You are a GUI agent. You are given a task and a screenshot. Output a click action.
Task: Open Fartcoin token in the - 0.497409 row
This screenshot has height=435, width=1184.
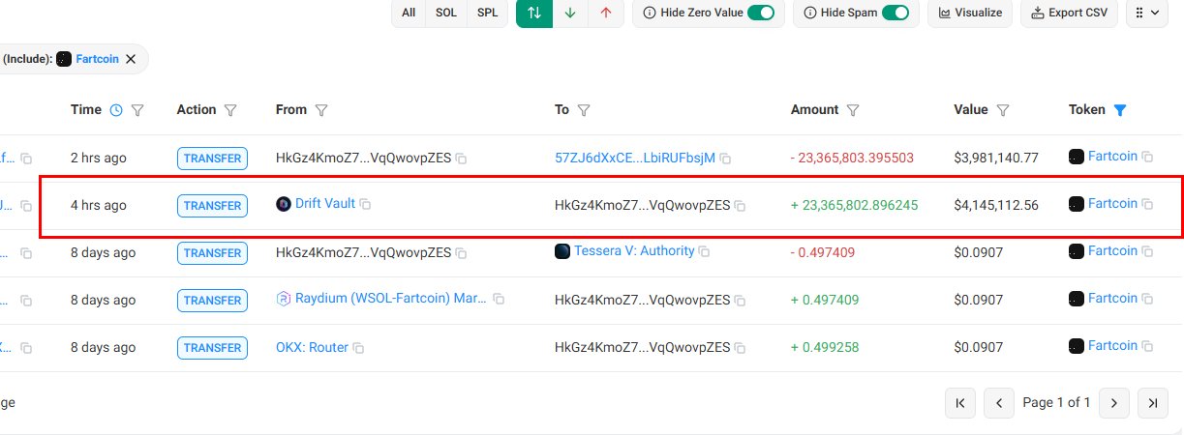pyautogui.click(x=1112, y=250)
